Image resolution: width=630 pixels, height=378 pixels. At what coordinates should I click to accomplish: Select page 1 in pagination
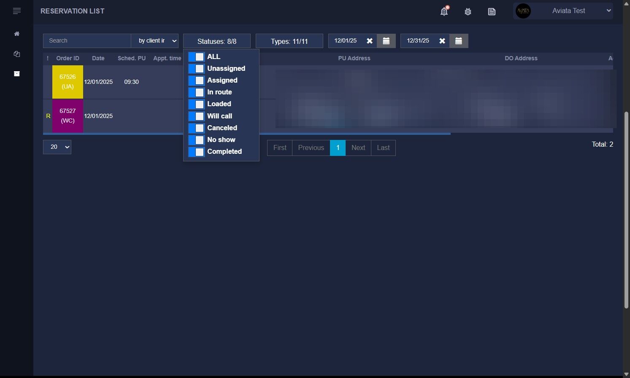pyautogui.click(x=338, y=148)
